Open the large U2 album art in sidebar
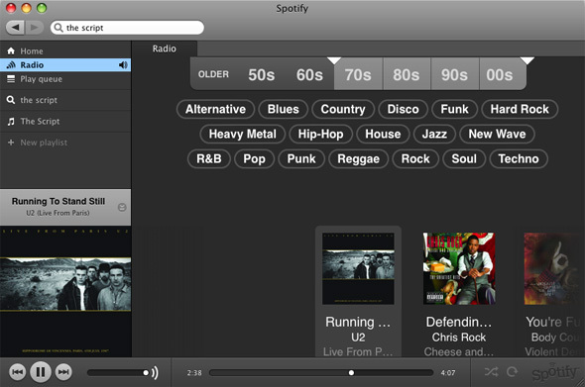 [x=65, y=292]
